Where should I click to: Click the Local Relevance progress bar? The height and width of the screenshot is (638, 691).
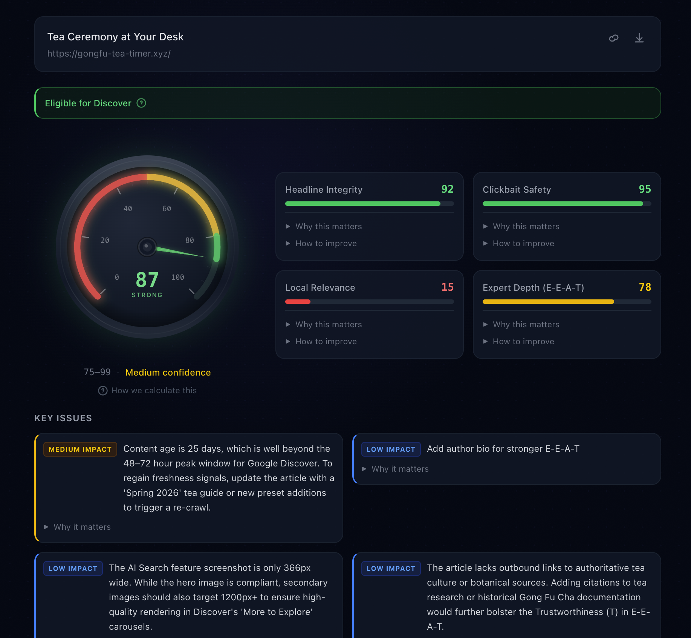tap(369, 302)
